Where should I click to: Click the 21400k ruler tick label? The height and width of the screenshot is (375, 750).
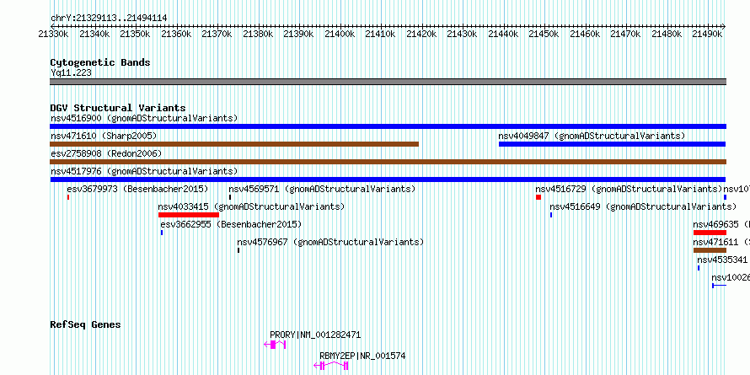340,34
